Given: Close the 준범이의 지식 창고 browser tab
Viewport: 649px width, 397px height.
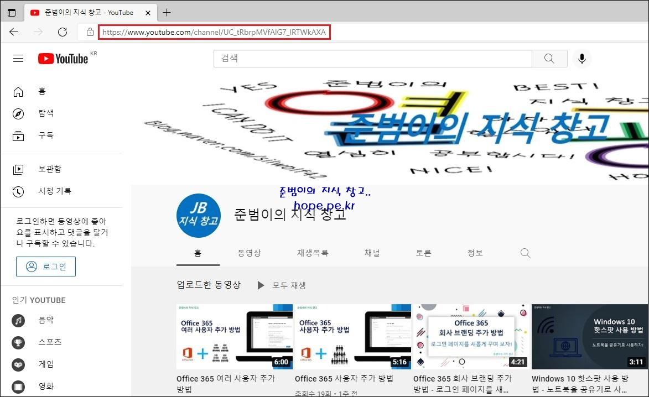Looking at the screenshot, I should tap(148, 13).
